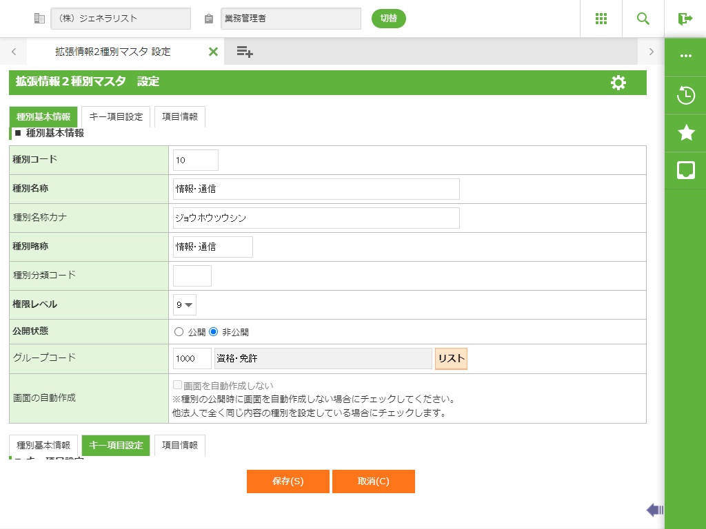The image size is (706, 529).
Task: Open the history clock icon
Action: point(686,95)
